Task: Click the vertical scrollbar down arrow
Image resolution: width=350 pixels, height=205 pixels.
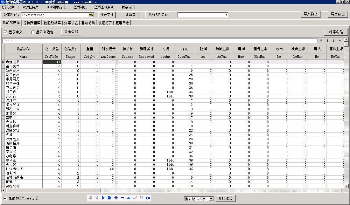Action: tap(346, 186)
